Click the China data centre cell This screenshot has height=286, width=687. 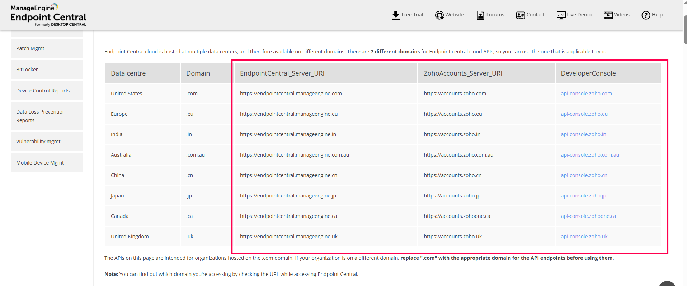[x=142, y=175]
